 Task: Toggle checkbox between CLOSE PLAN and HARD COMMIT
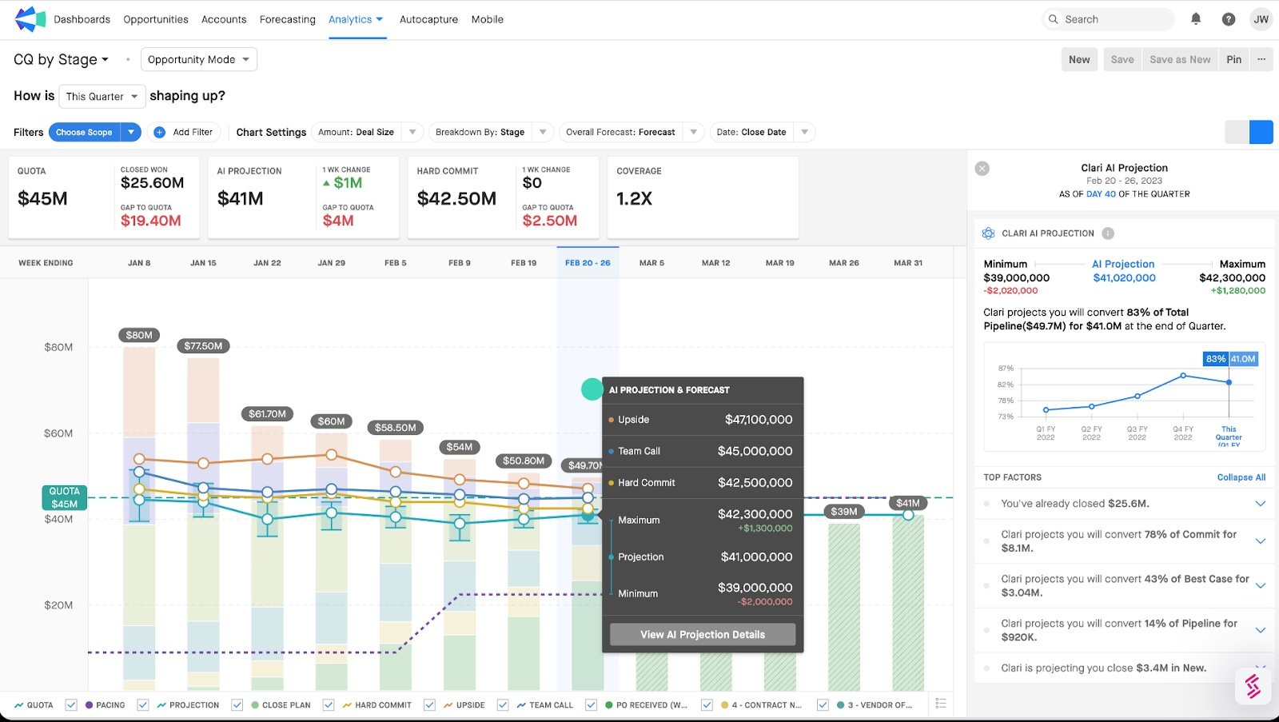(329, 704)
